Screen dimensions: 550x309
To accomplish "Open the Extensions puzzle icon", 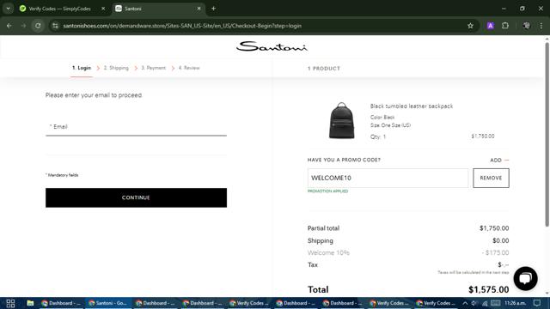I will [505, 26].
